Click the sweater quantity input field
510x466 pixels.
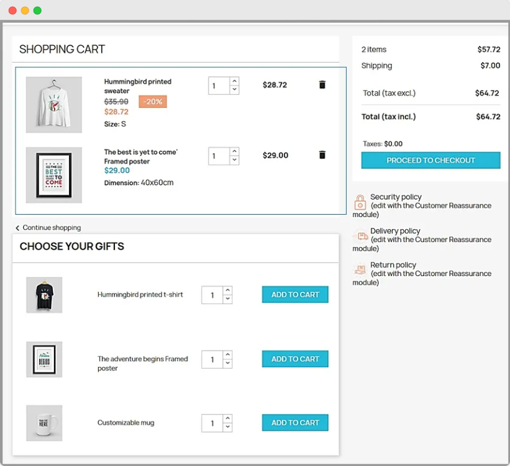click(219, 86)
